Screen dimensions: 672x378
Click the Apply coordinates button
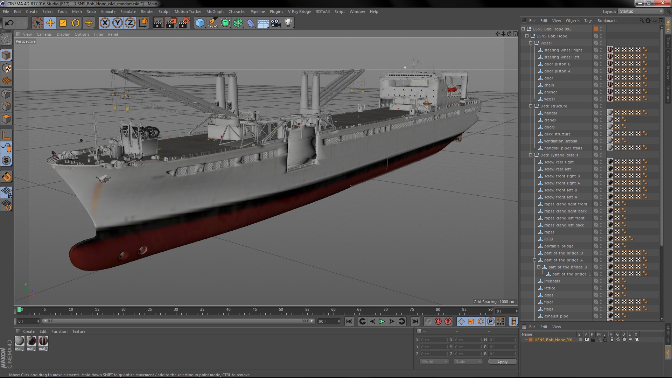[502, 362]
